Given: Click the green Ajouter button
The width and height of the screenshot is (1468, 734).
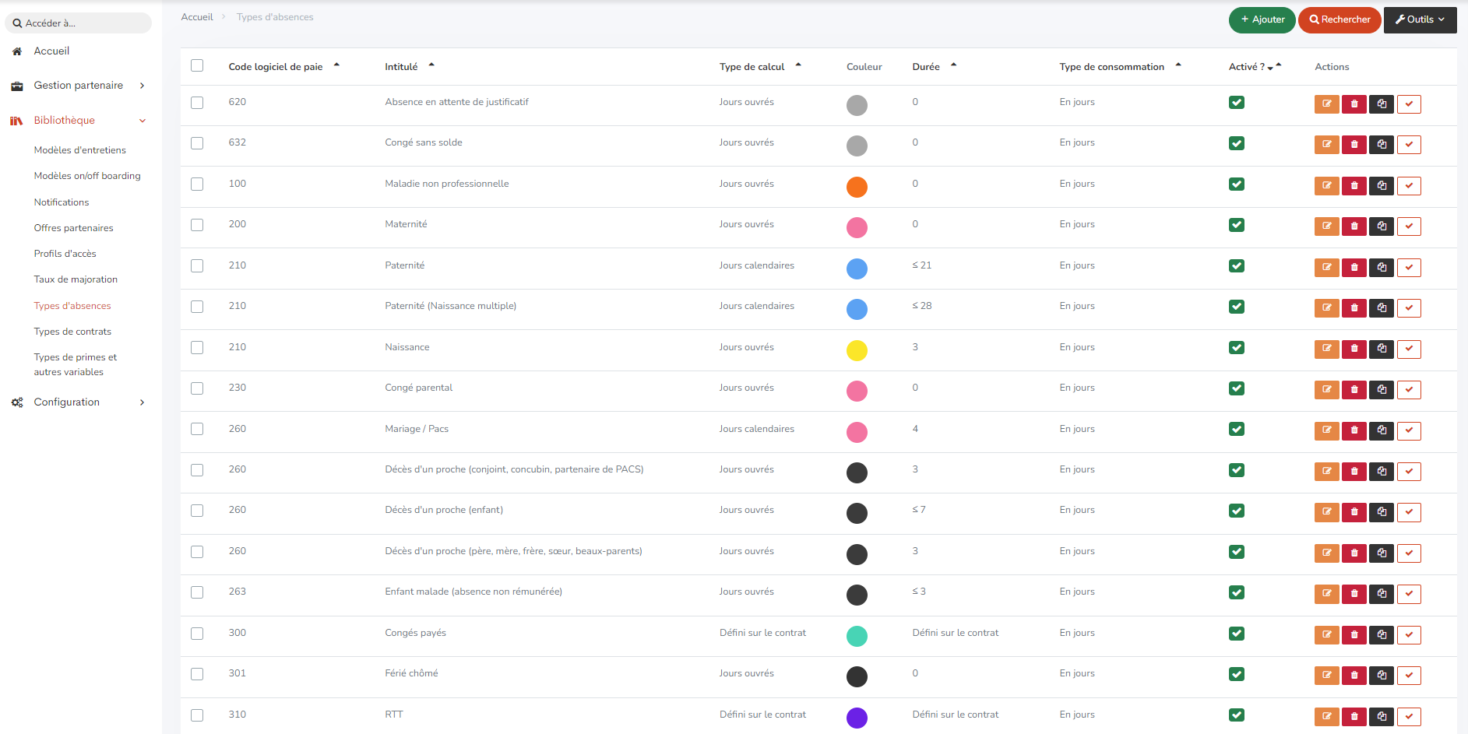Looking at the screenshot, I should tap(1262, 20).
